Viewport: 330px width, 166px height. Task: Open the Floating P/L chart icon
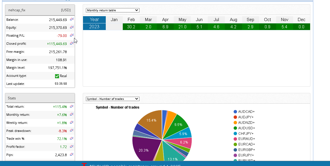pyautogui.click(x=72, y=36)
